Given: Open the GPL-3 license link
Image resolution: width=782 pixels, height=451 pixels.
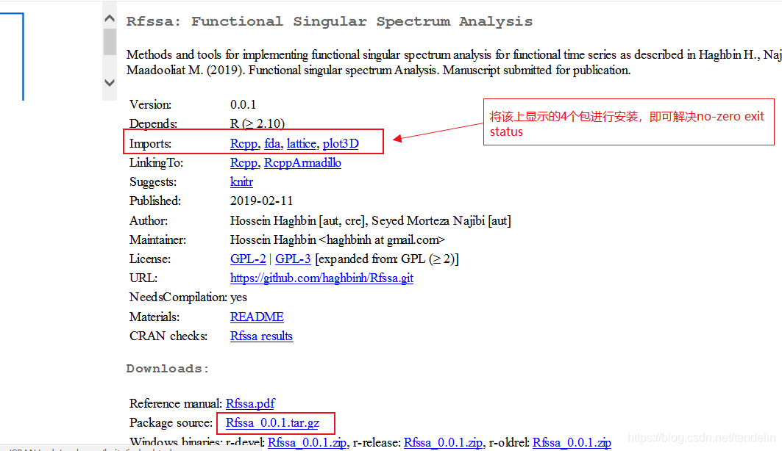Looking at the screenshot, I should pos(293,259).
